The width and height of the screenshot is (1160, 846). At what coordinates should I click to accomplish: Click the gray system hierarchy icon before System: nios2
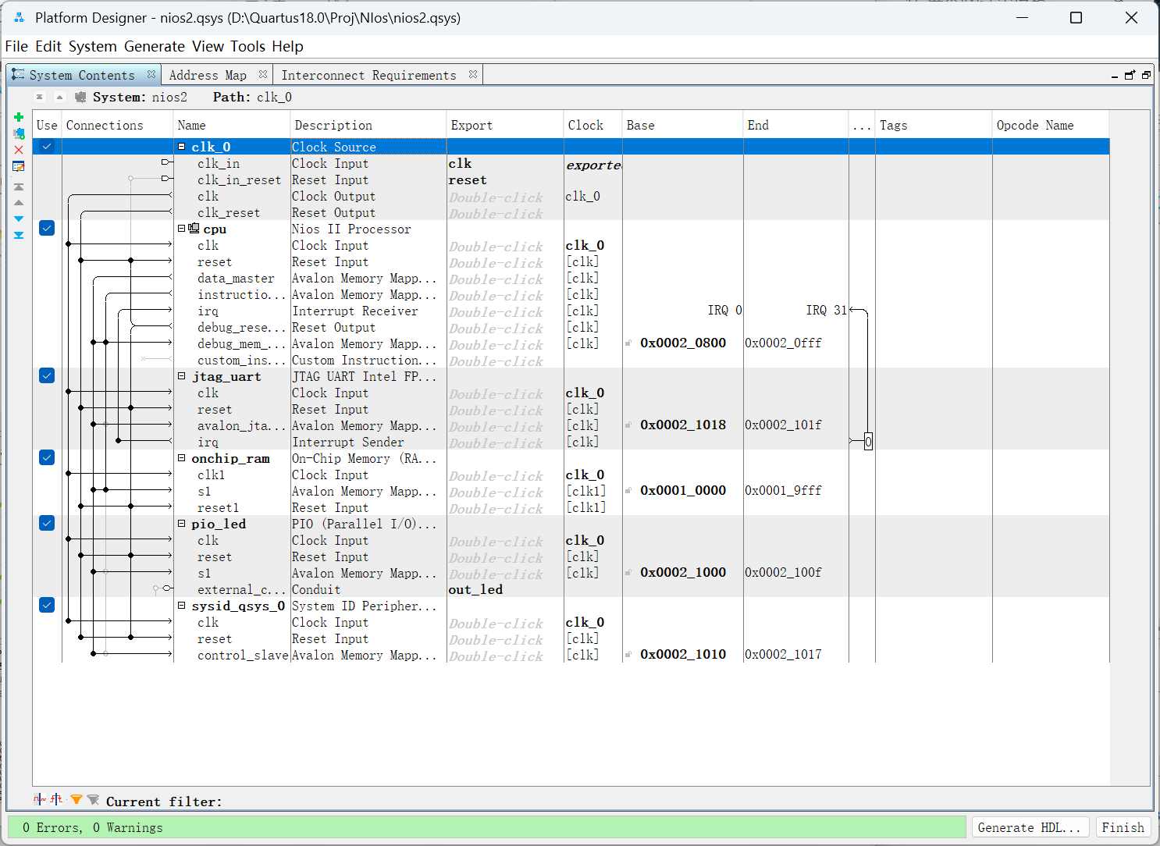point(80,97)
